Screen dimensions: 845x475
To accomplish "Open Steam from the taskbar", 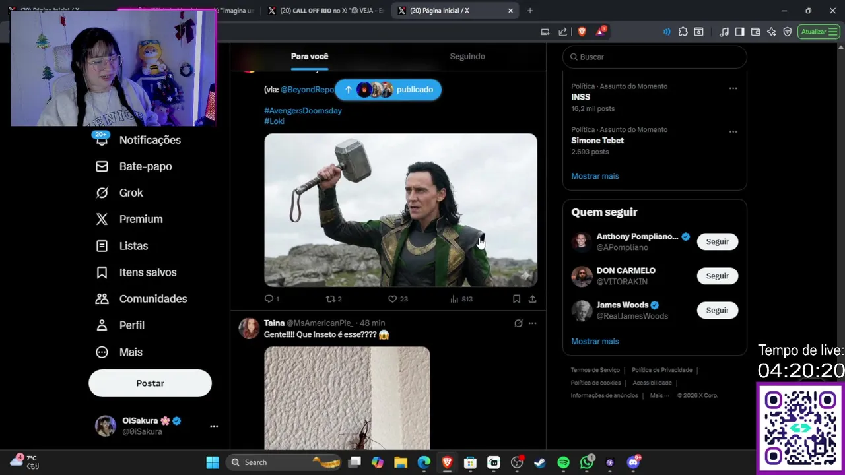I will point(540,462).
